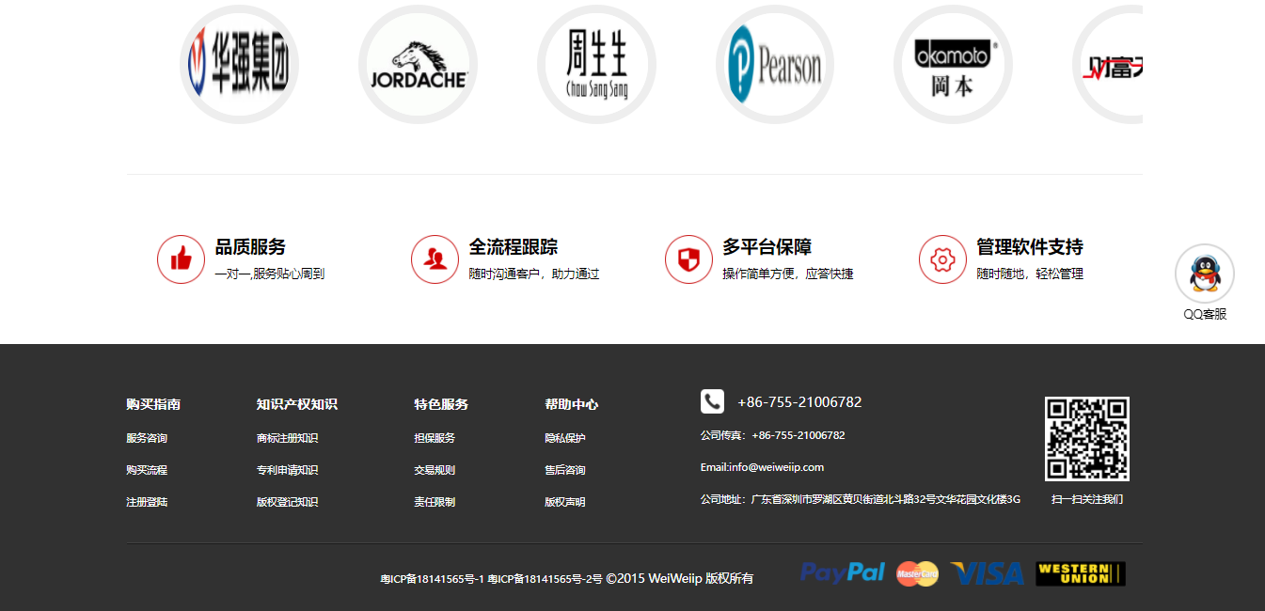Open 粤ICP备18141565号-2号 record link
1265x611 pixels.
(545, 579)
